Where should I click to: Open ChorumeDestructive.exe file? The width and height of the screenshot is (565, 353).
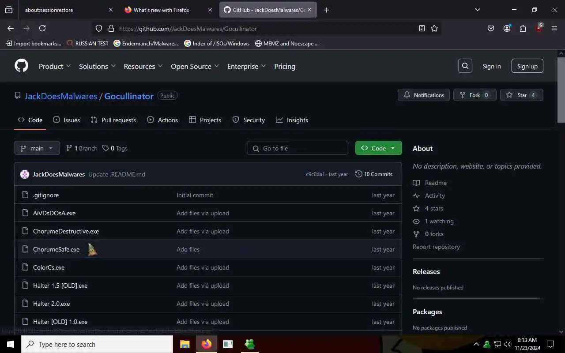tap(66, 231)
